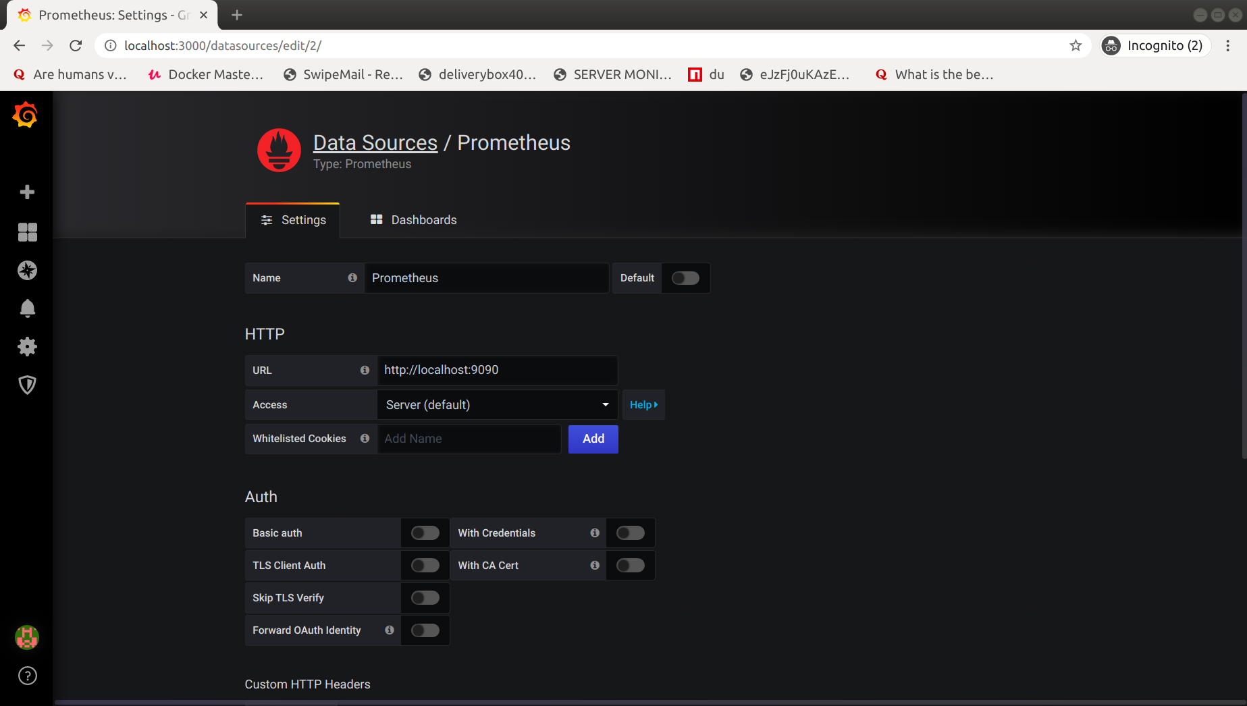Show info tooltip for With CA Cert

[x=595, y=566]
